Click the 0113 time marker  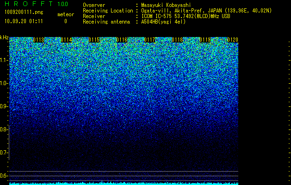(38, 40)
